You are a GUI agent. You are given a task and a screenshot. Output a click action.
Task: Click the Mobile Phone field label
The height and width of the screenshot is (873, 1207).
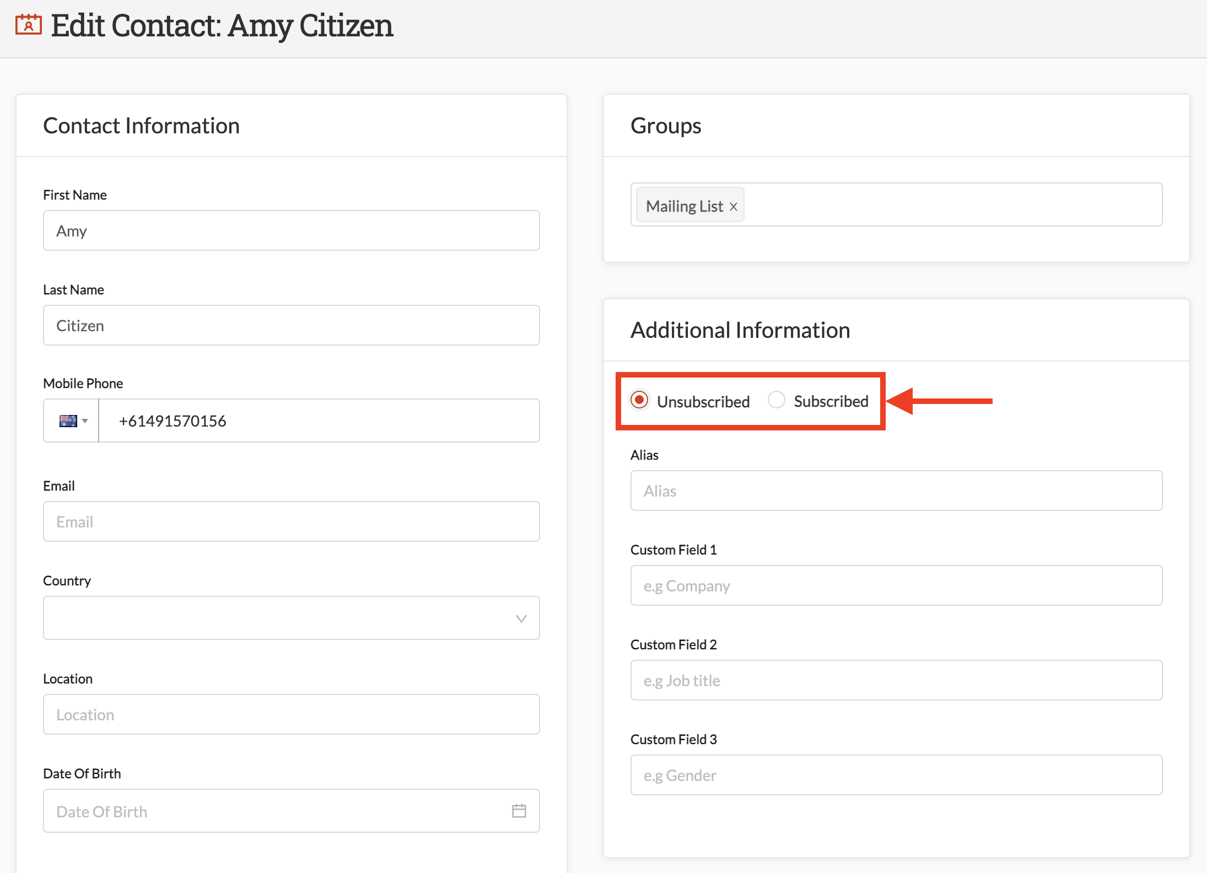point(83,383)
